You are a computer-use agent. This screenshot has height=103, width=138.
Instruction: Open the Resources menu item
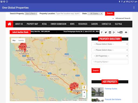(83, 24)
